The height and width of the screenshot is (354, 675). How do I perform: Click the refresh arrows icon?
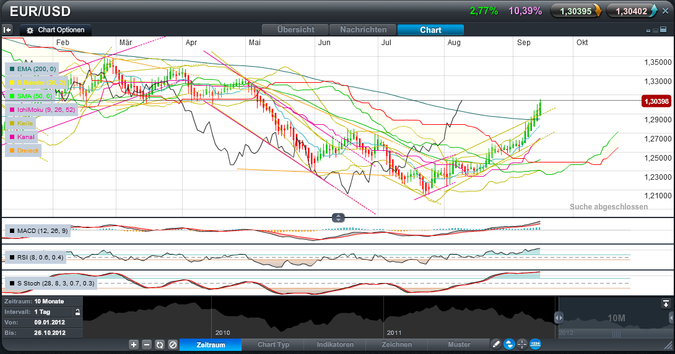coord(160,345)
